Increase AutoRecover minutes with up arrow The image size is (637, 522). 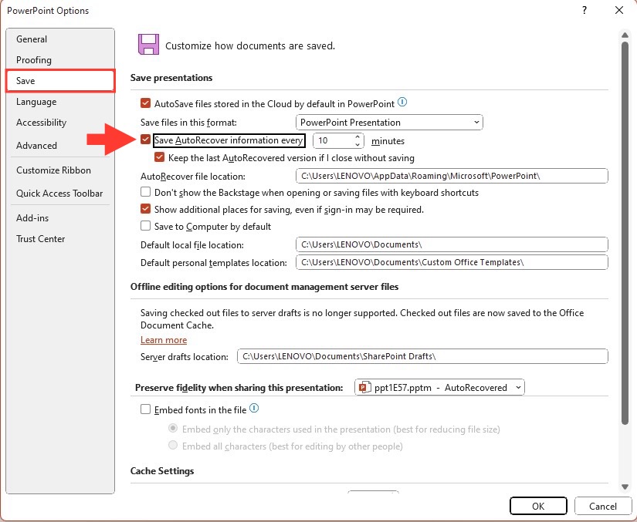pyautogui.click(x=357, y=137)
